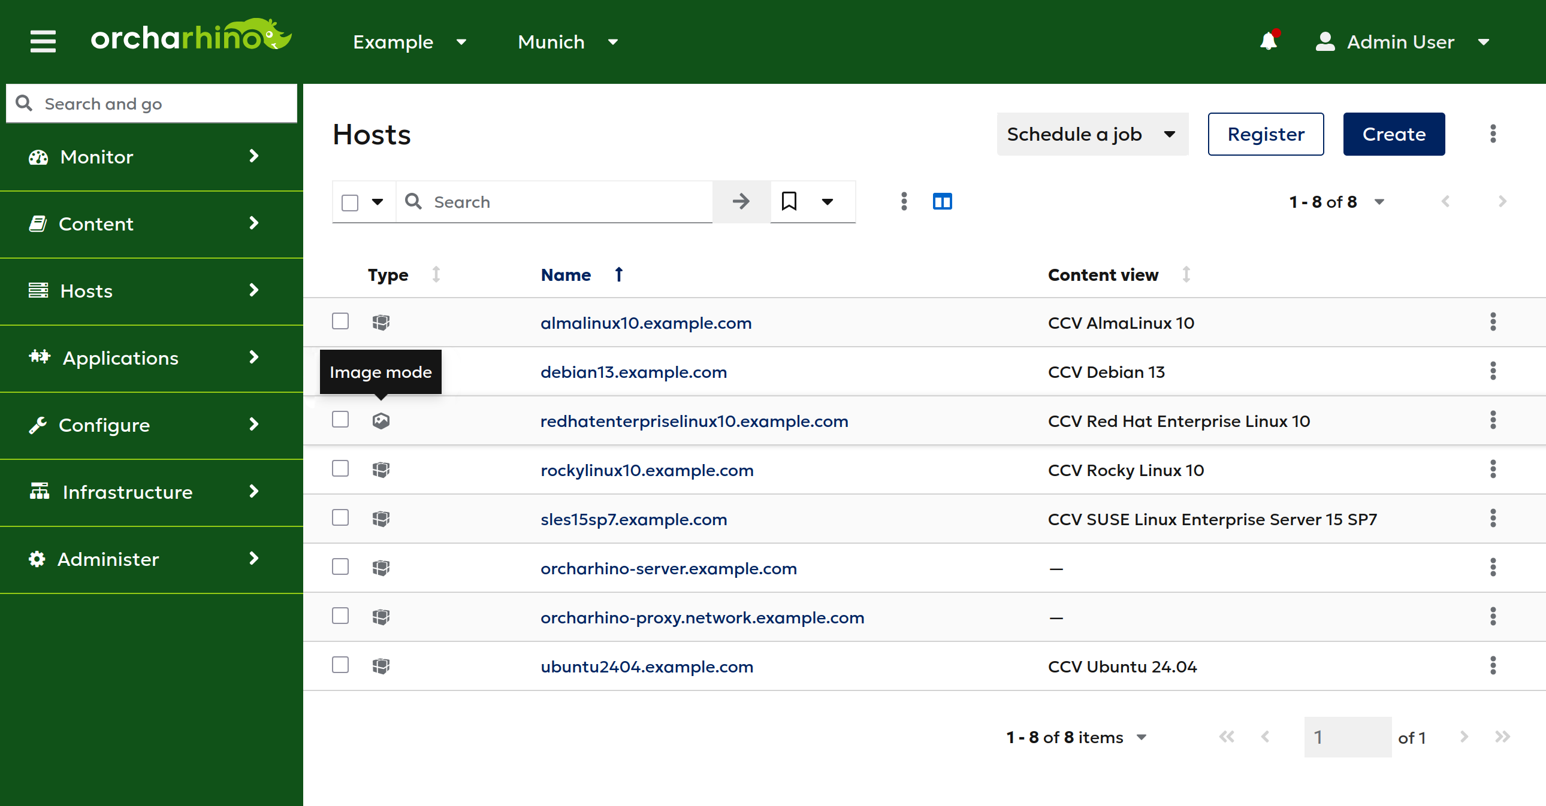Check the ubuntu2404.example.com row checkbox

click(x=340, y=665)
